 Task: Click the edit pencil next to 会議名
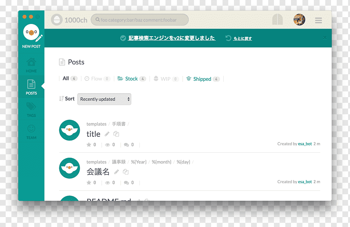pos(116,172)
